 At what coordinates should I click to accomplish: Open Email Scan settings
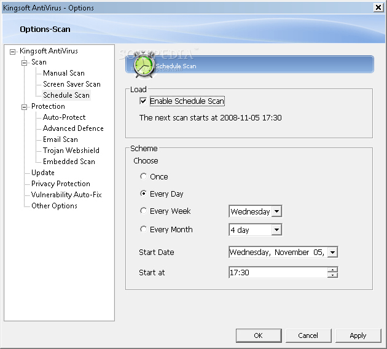pyautogui.click(x=60, y=139)
